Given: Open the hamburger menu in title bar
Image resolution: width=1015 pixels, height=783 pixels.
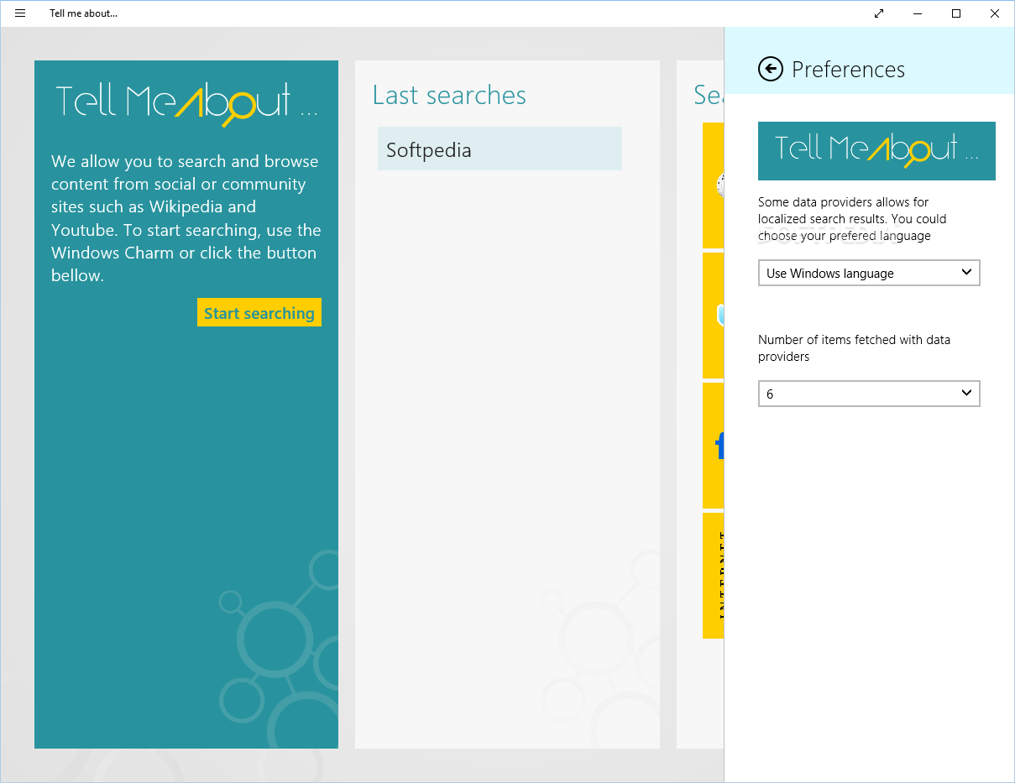Looking at the screenshot, I should (x=20, y=13).
